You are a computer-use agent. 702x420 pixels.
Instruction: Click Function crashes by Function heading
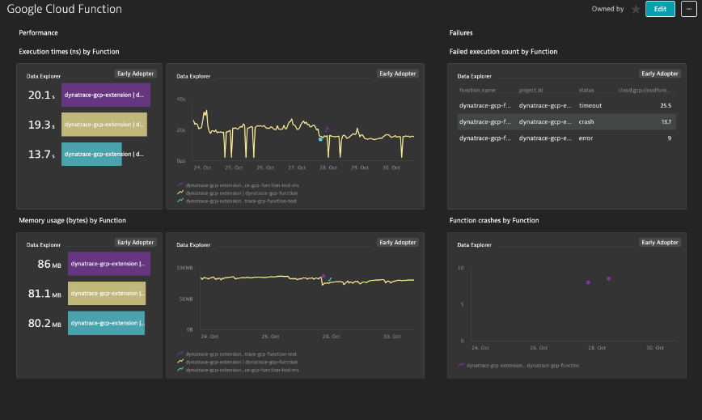click(x=494, y=220)
